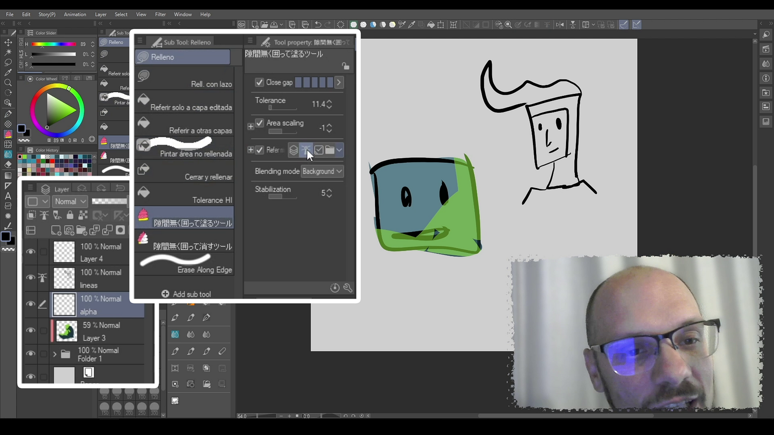
Task: Select the Blend water-drop tool
Action: (x=8, y=155)
